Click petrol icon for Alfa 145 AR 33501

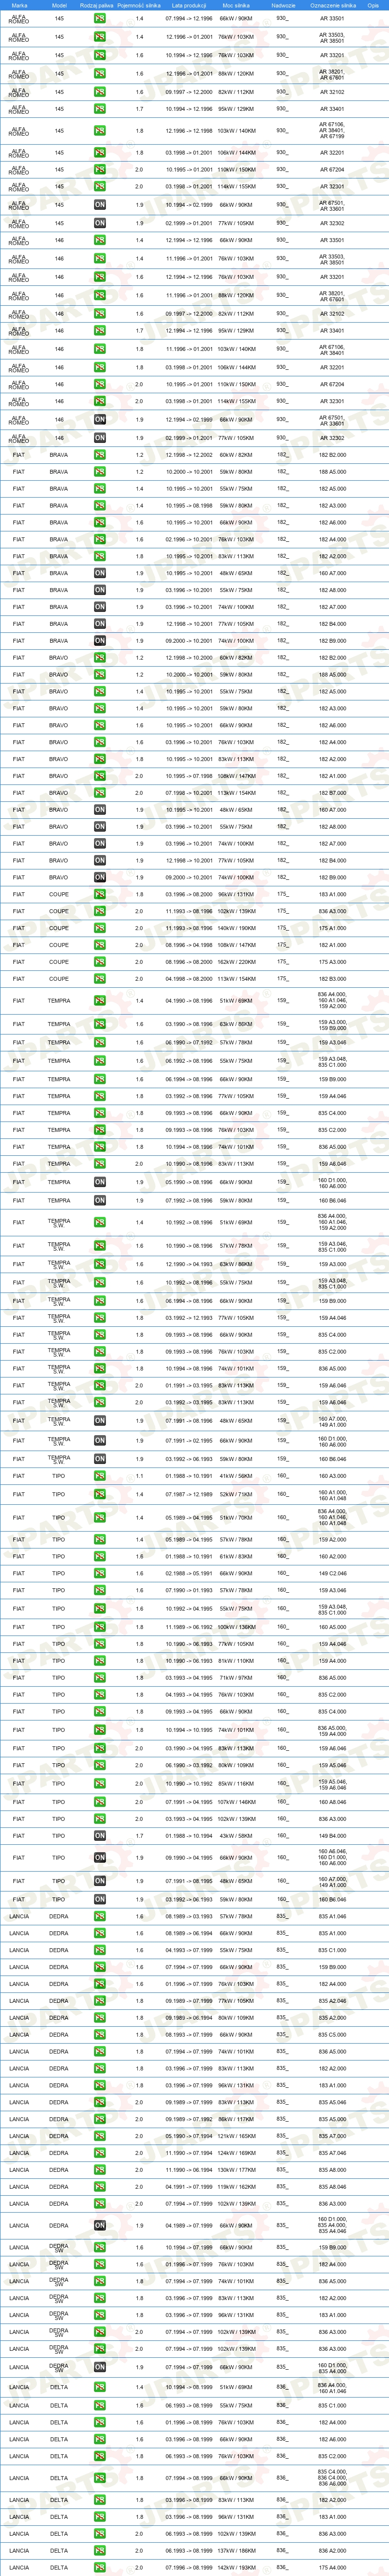[x=100, y=19]
